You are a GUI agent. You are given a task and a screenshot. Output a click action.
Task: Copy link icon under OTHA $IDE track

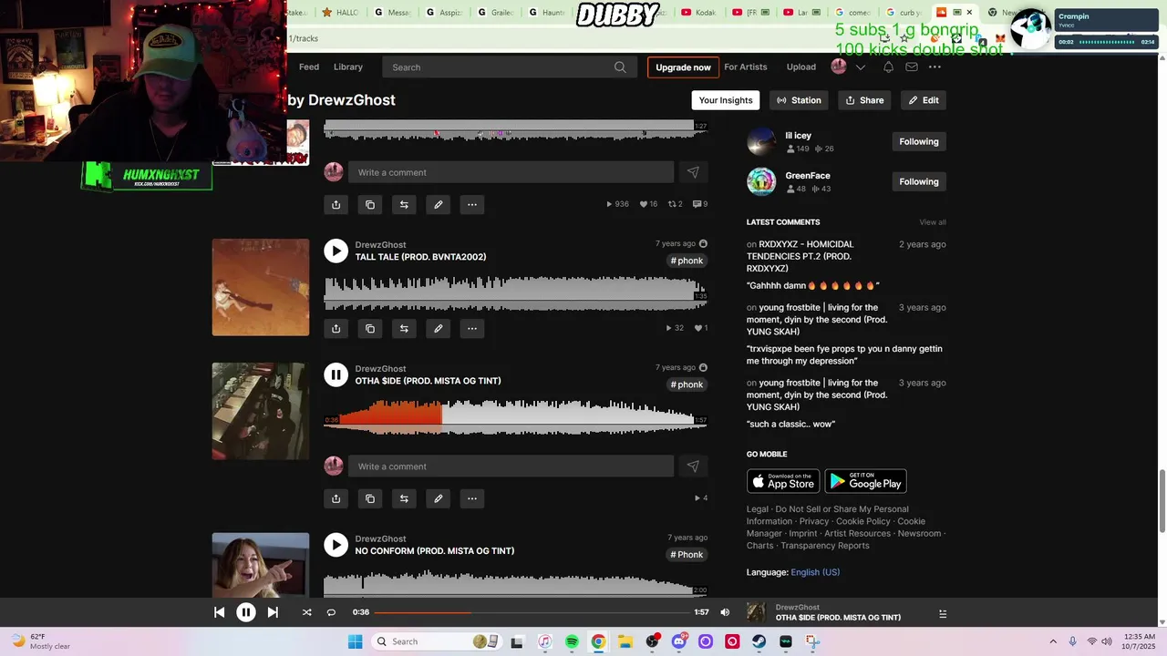coord(369,498)
